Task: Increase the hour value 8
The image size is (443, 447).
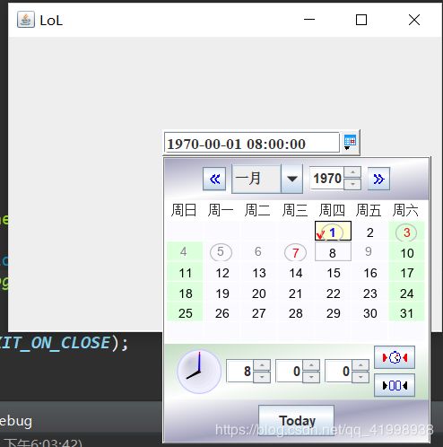Action: click(262, 365)
